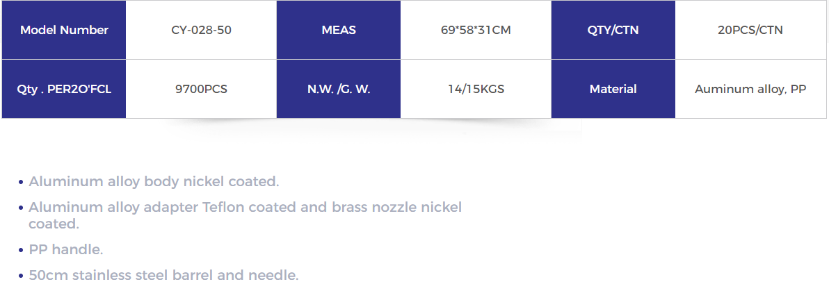Click the MEAS header cell
This screenshot has width=829, height=291.
[339, 30]
